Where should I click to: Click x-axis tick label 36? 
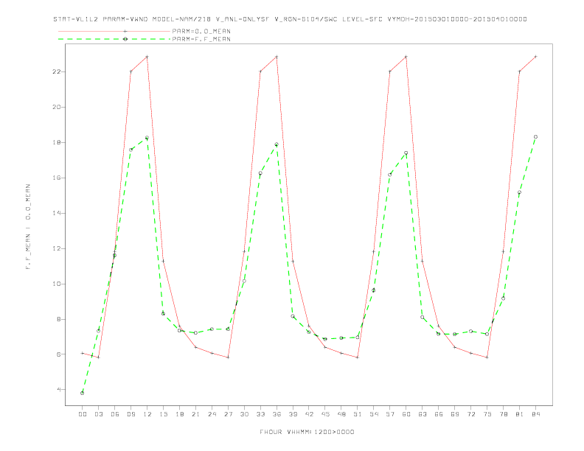click(277, 414)
